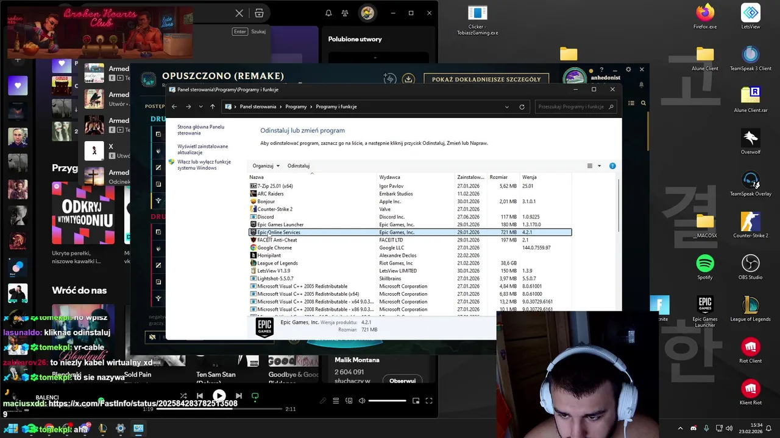The image size is (780, 438).
Task: Click Discord icon in system tray
Action: 693,428
